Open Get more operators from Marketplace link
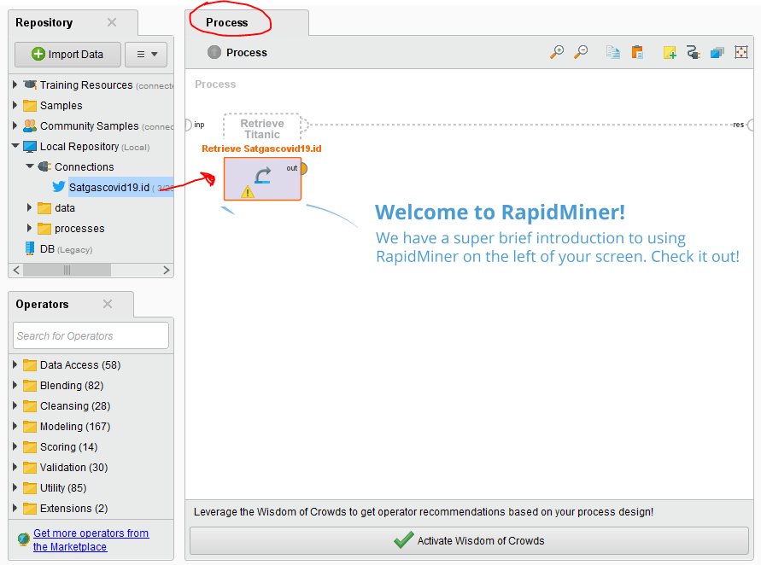761x565 pixels. point(91,539)
